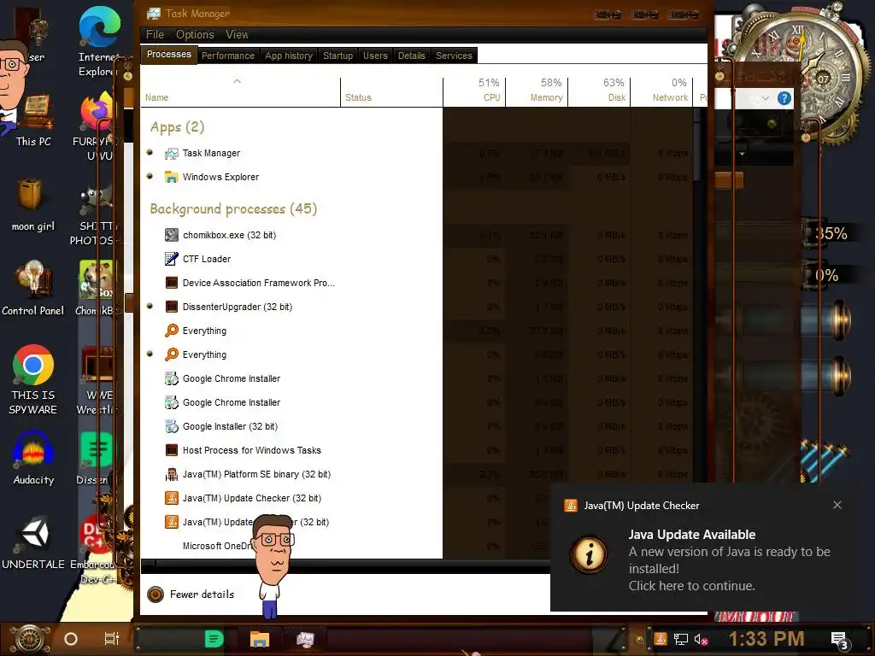Click the Device Association Framework icon
This screenshot has height=656, width=875.
[x=171, y=283]
